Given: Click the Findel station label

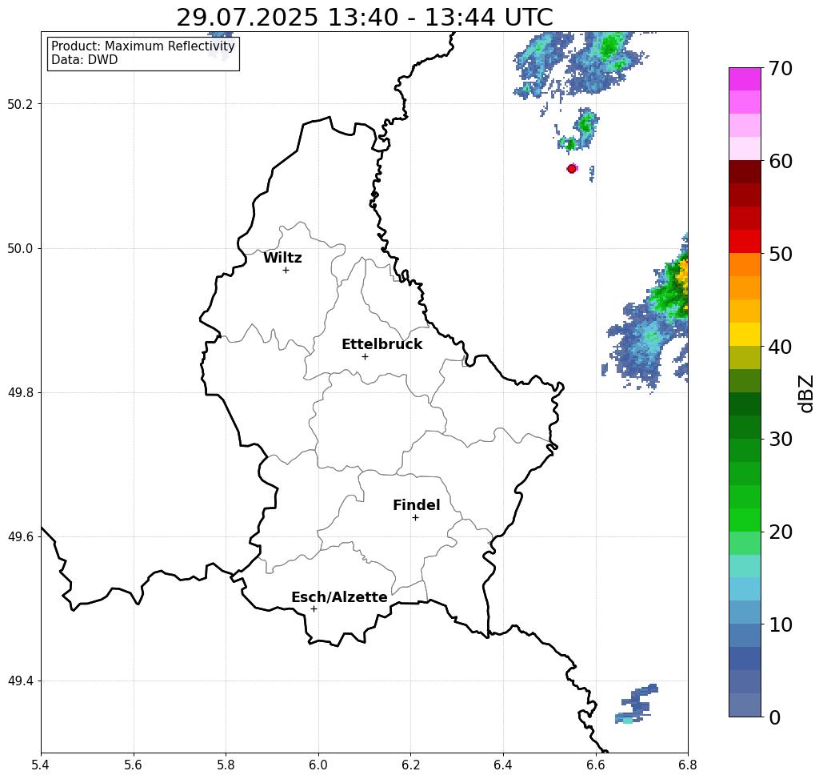Looking at the screenshot, I should pyautogui.click(x=416, y=505).
